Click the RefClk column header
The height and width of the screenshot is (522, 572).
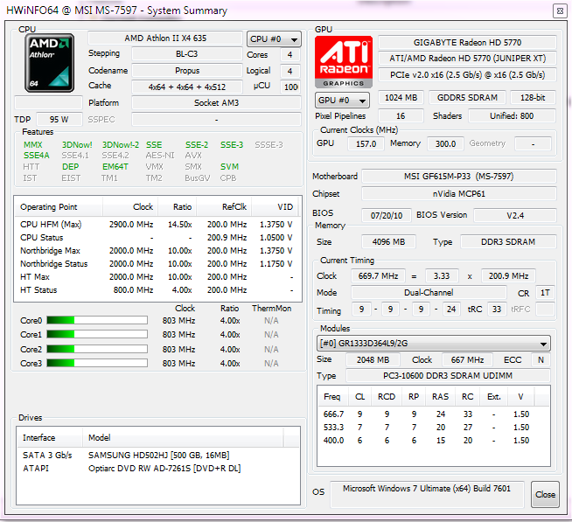(224, 207)
